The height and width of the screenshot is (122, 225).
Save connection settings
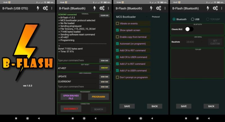[x=184, y=106]
